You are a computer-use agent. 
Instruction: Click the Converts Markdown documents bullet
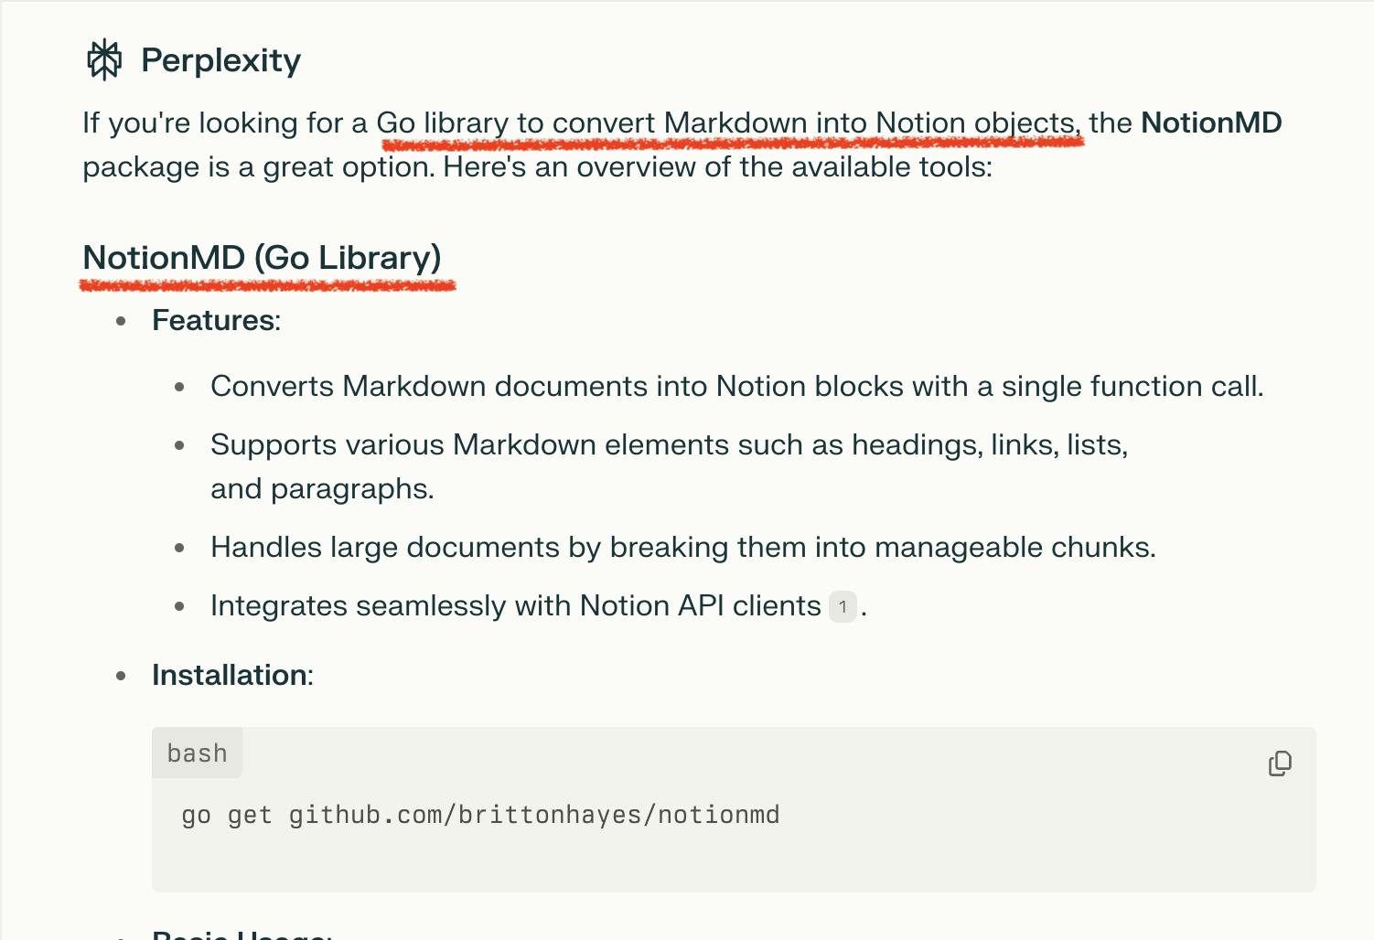click(x=736, y=387)
